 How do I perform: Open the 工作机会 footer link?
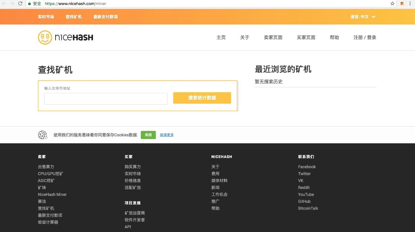click(220, 194)
